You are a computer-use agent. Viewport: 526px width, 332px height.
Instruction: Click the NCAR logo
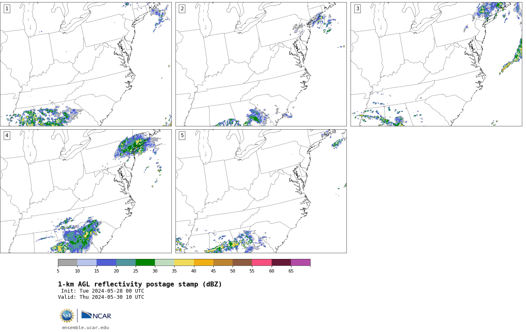click(x=96, y=315)
